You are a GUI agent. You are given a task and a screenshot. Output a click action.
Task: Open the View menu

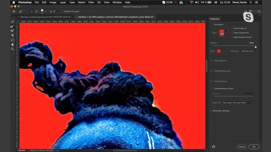(x=106, y=3)
